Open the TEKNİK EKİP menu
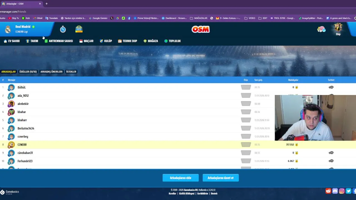 128,41
